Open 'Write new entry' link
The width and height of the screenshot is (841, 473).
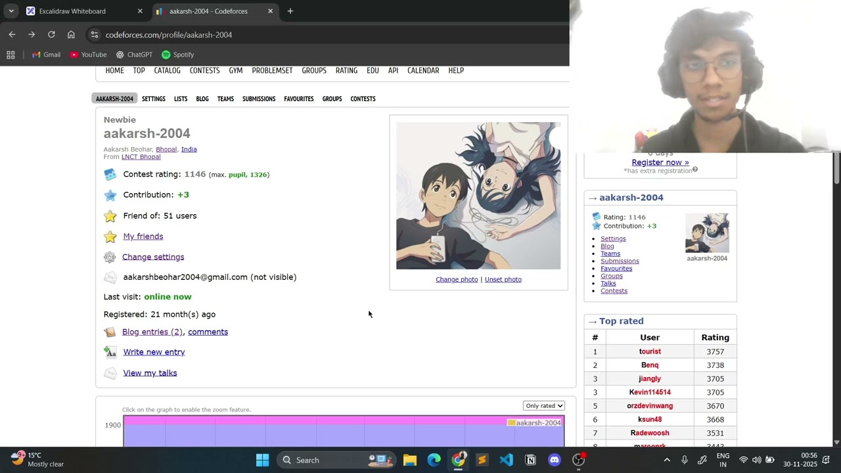click(x=154, y=352)
